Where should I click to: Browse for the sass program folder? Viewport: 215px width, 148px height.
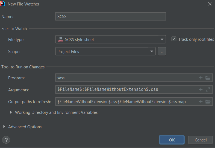tap(208, 78)
